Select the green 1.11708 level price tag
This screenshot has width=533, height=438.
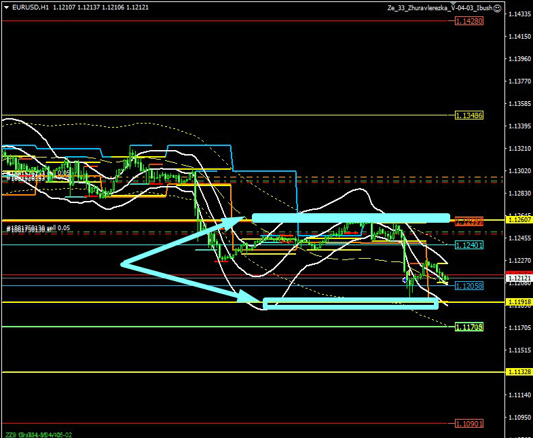(x=469, y=327)
